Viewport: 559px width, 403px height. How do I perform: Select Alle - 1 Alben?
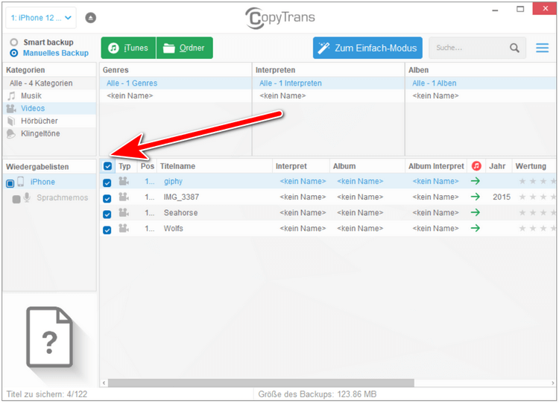[481, 83]
